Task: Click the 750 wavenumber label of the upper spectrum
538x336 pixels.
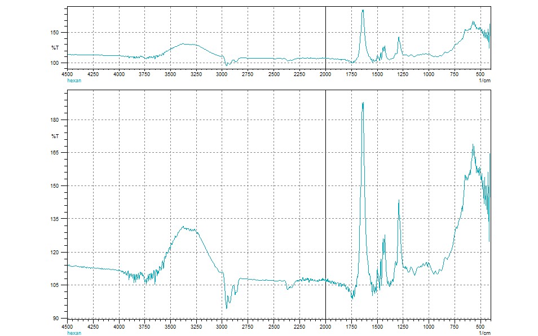Action: tap(455, 74)
